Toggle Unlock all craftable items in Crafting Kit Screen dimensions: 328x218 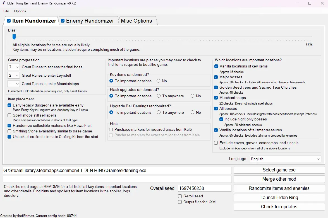coord(9,137)
